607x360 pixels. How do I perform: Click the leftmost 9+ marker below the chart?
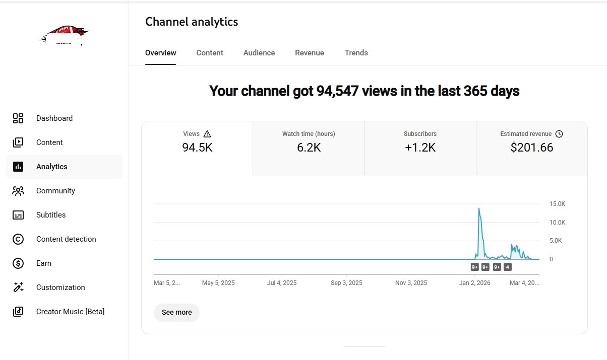click(x=474, y=267)
